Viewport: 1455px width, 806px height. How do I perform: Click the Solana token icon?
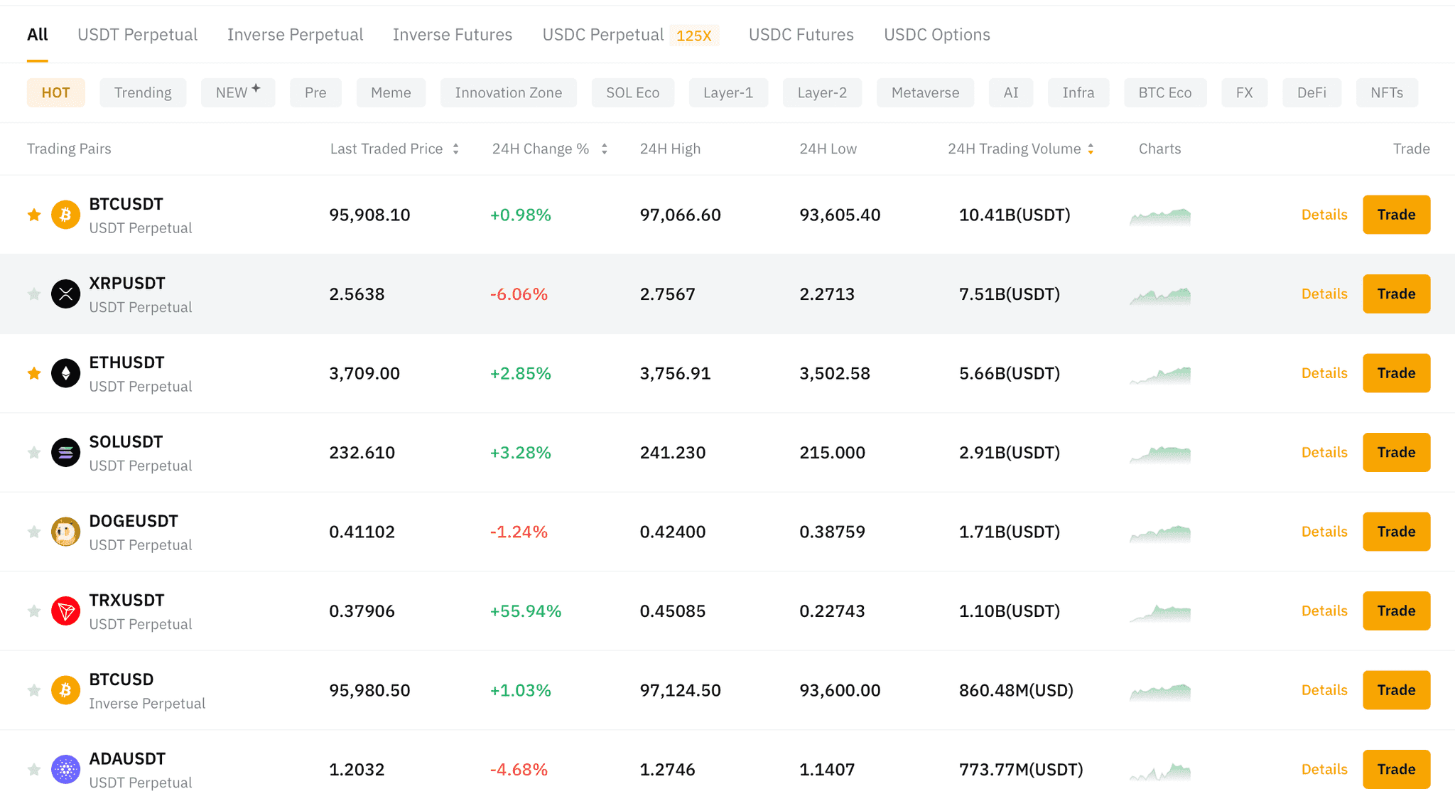click(x=65, y=452)
